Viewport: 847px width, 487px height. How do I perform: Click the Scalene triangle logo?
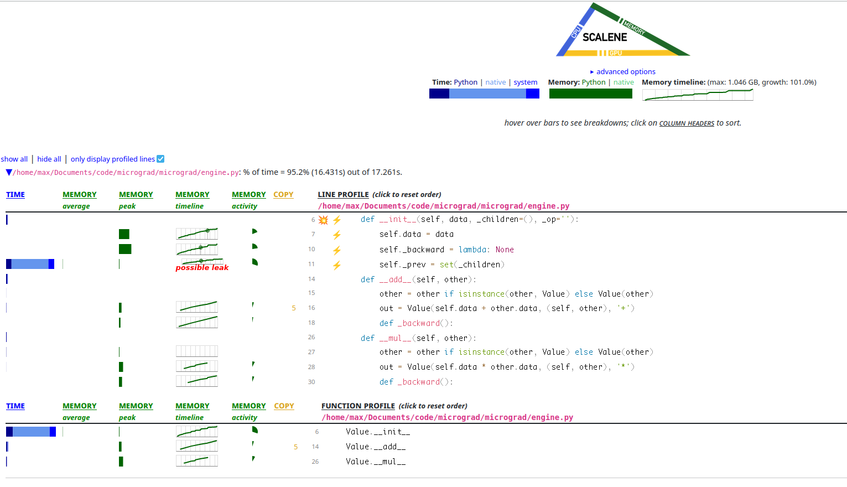pos(623,30)
